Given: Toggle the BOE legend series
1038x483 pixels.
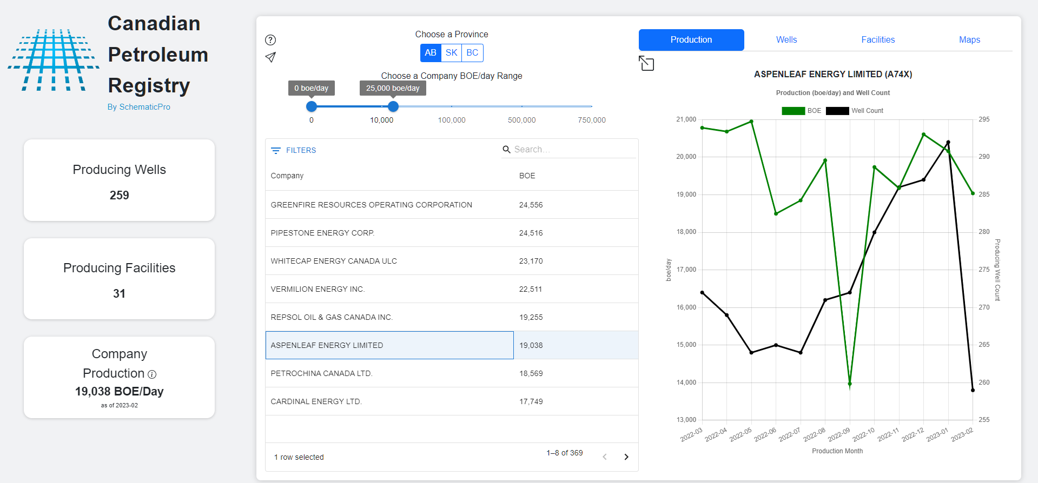Looking at the screenshot, I should click(801, 111).
